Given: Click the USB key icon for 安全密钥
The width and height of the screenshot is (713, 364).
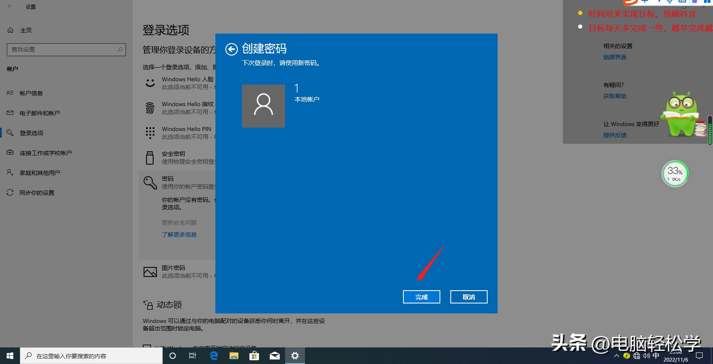Looking at the screenshot, I should point(150,158).
